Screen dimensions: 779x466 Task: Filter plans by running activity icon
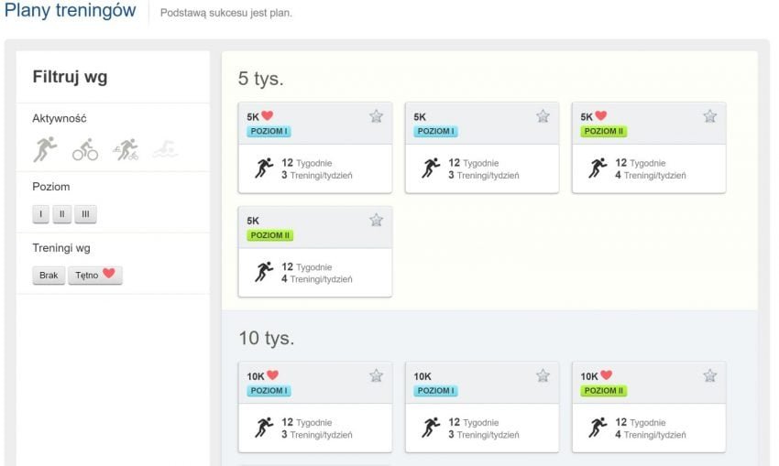[x=45, y=149]
